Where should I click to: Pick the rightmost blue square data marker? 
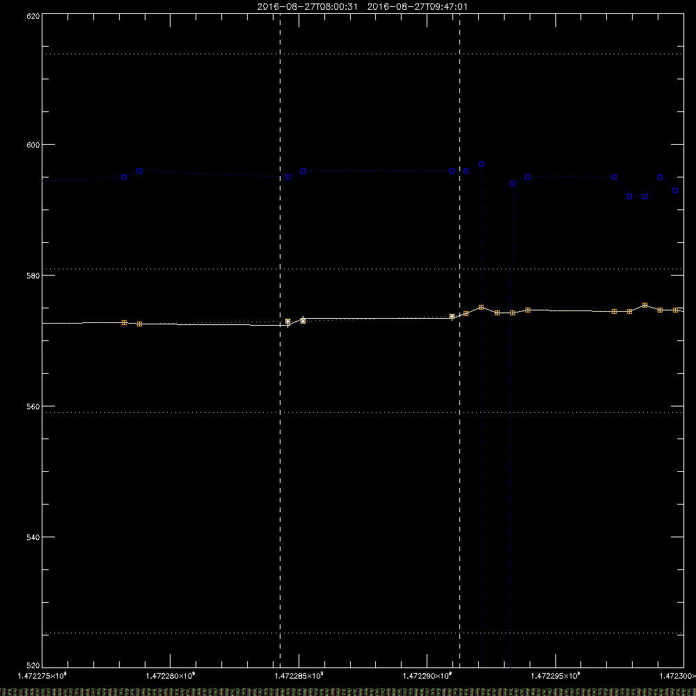(x=676, y=191)
